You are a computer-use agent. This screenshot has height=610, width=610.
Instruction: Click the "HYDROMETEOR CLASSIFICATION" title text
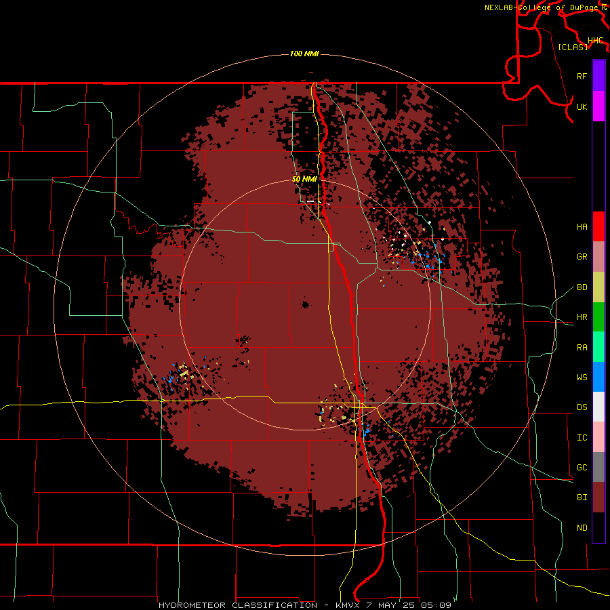coord(238,605)
